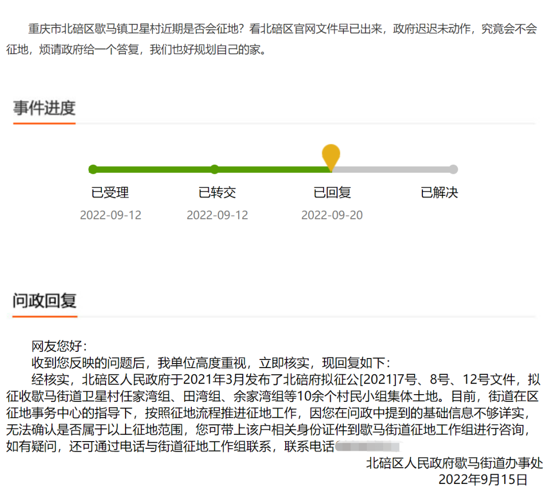Click the gray unfinished progress bar segment
This screenshot has height=488, width=551.
(x=393, y=169)
